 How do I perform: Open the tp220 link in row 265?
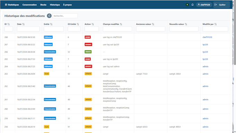pos(205,59)
